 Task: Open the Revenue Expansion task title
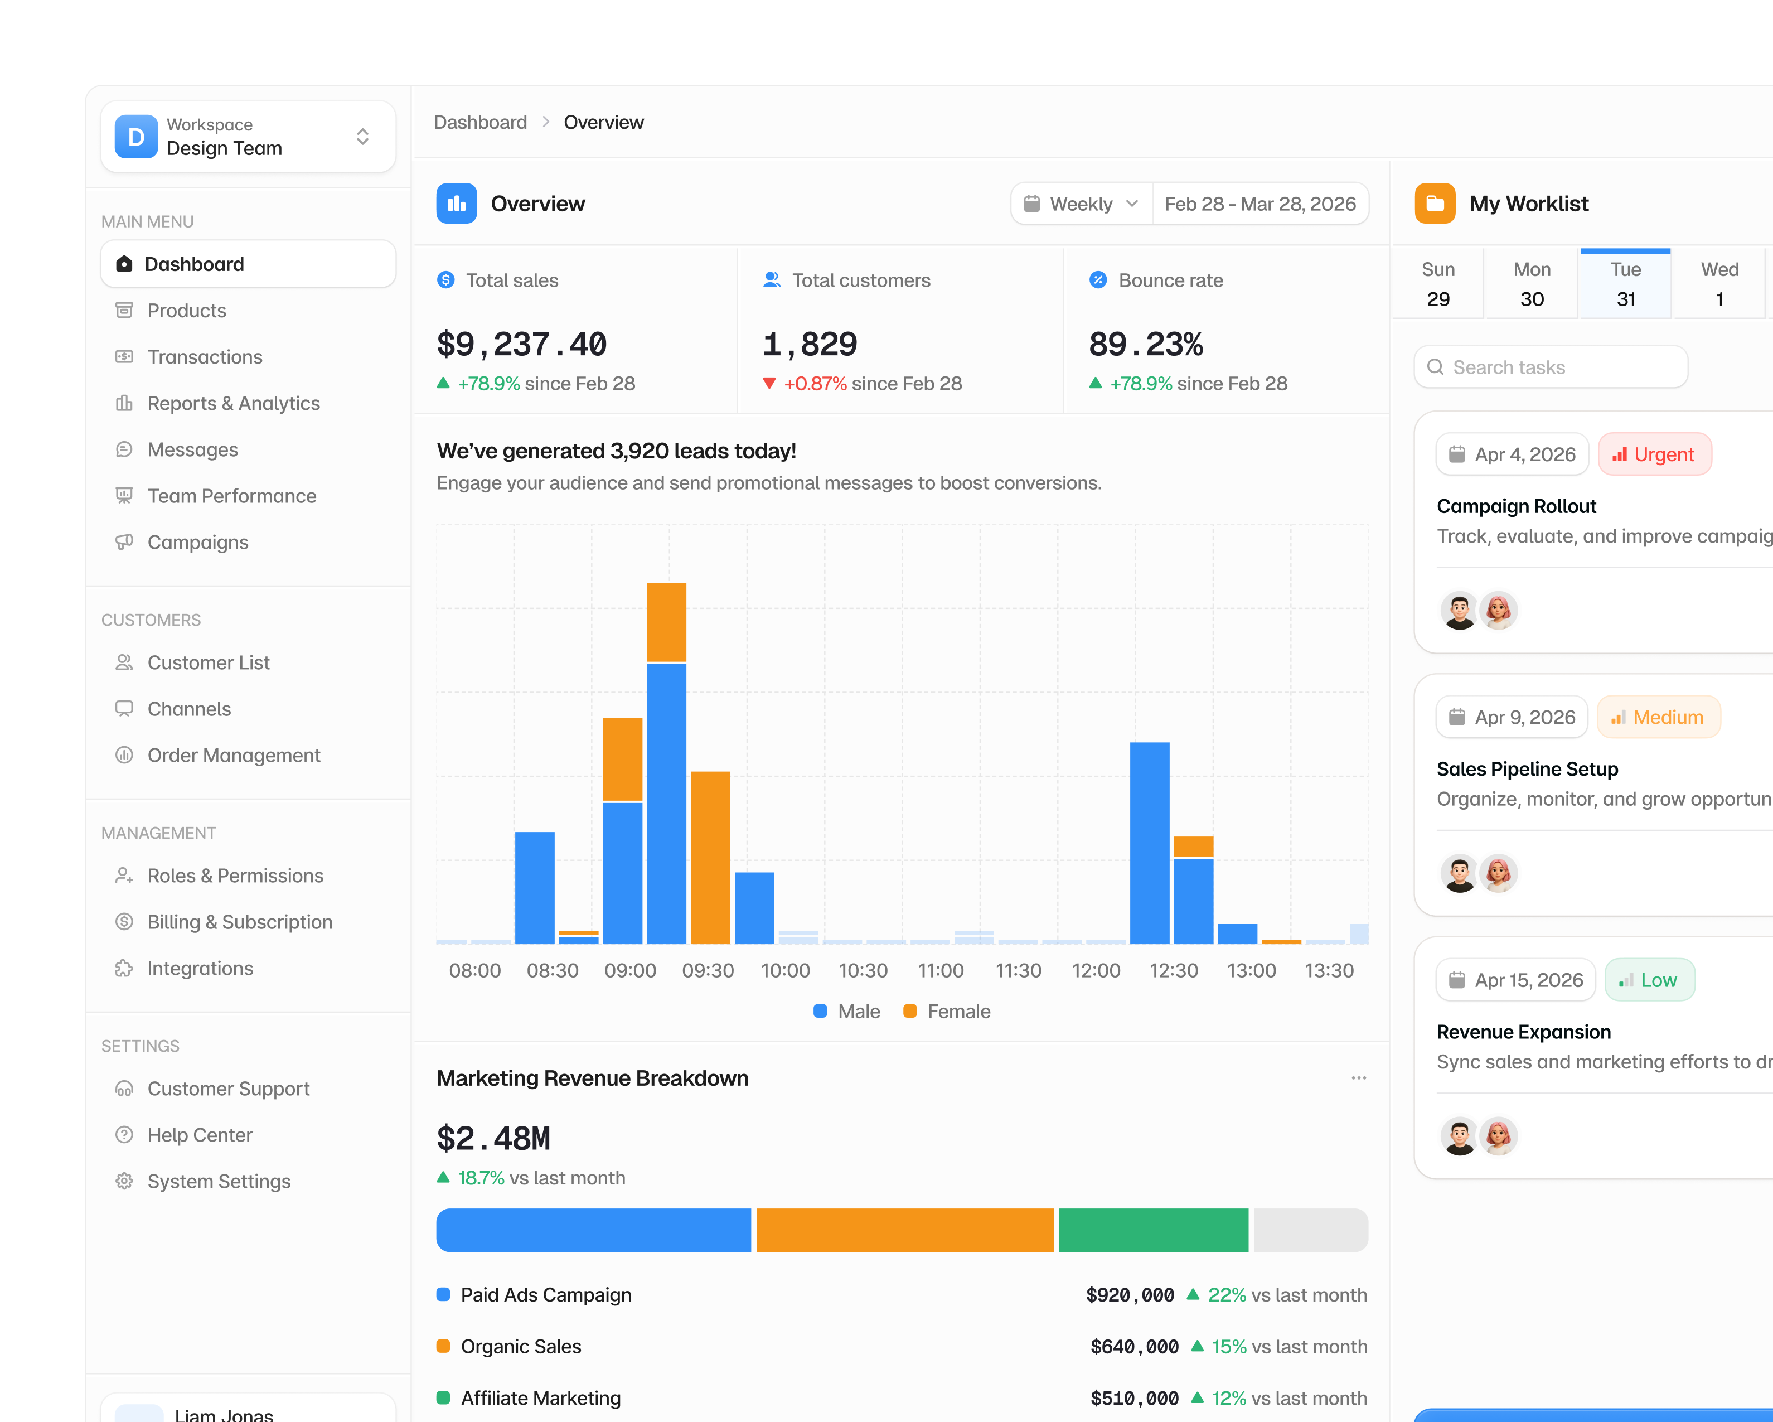click(x=1524, y=1031)
